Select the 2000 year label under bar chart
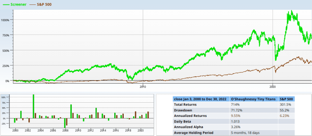 click(15, 130)
